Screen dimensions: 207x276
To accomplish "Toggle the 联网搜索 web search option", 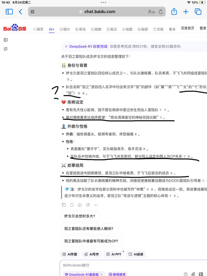I will coord(117,274).
